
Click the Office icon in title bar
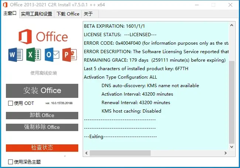point(5,5)
